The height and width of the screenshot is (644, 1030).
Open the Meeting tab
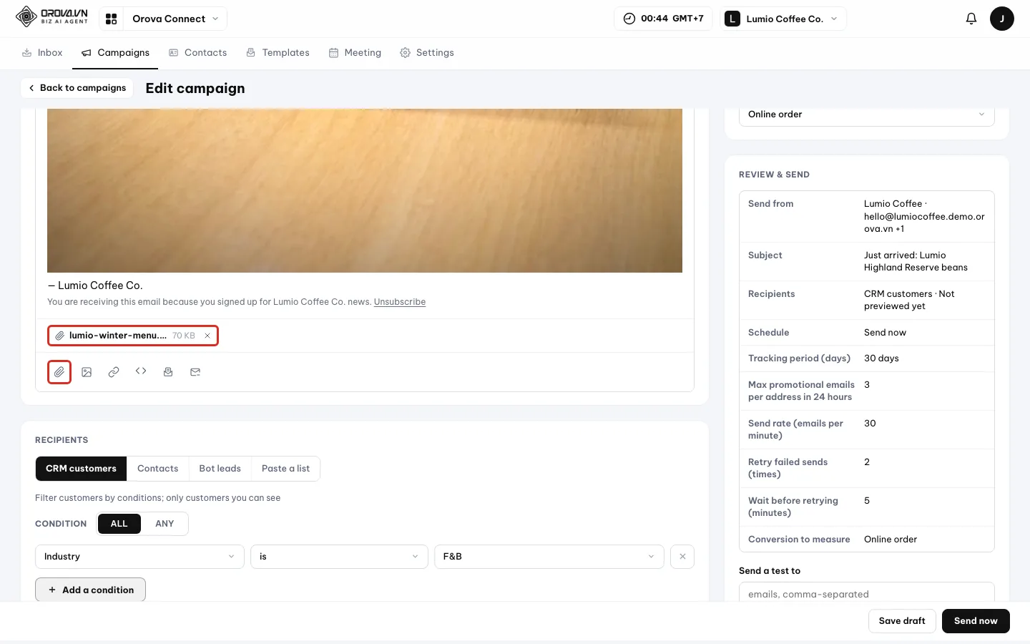tap(355, 53)
